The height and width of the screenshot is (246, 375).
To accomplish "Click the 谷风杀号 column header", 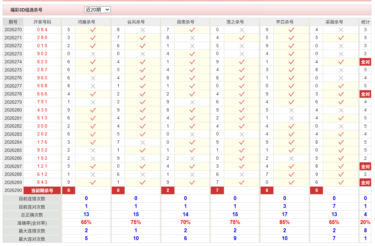I will click(x=136, y=22).
